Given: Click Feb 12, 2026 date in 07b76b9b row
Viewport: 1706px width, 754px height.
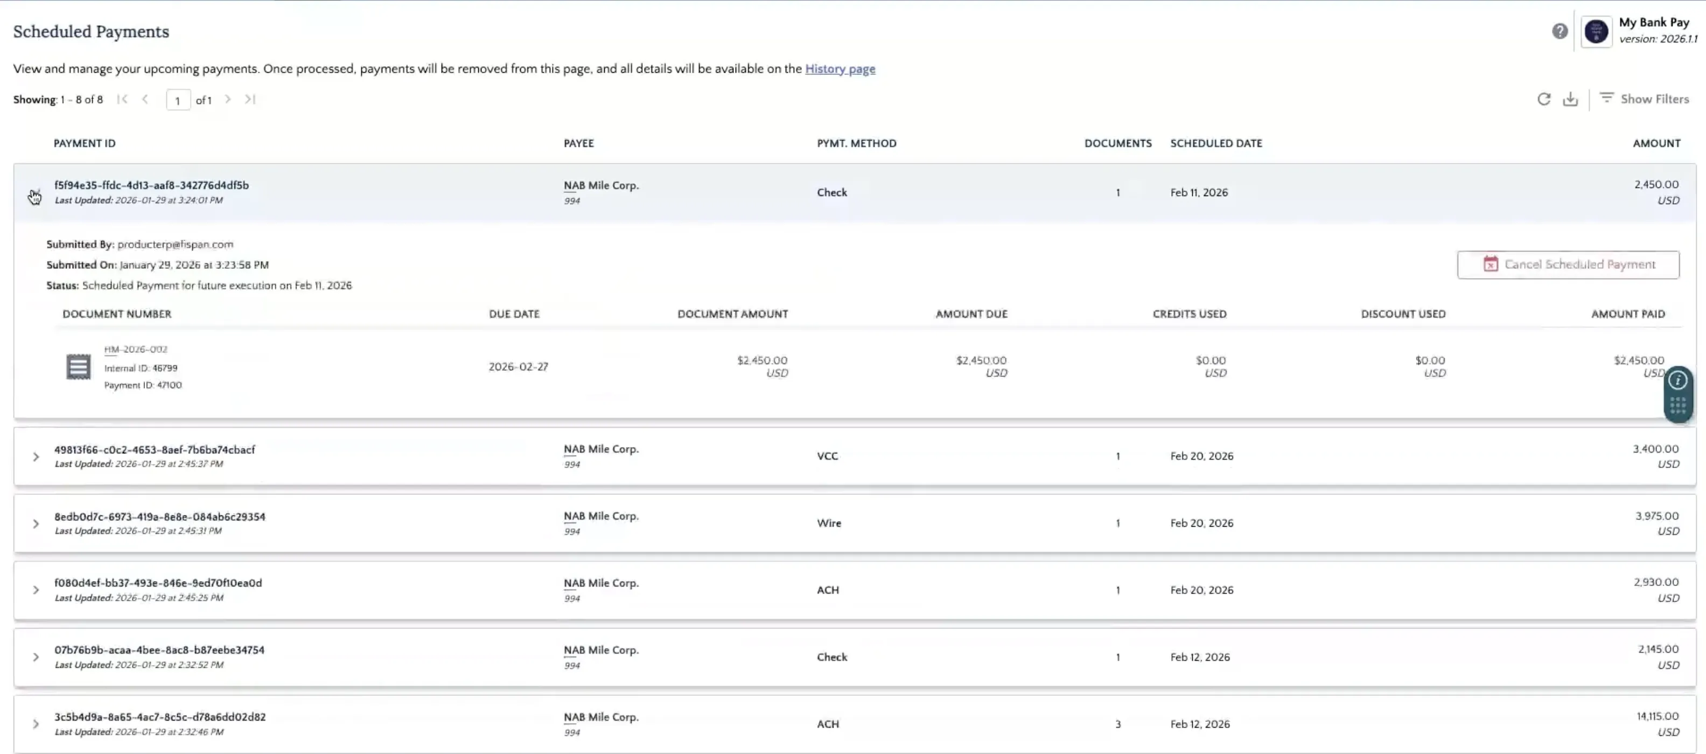Looking at the screenshot, I should point(1199,657).
